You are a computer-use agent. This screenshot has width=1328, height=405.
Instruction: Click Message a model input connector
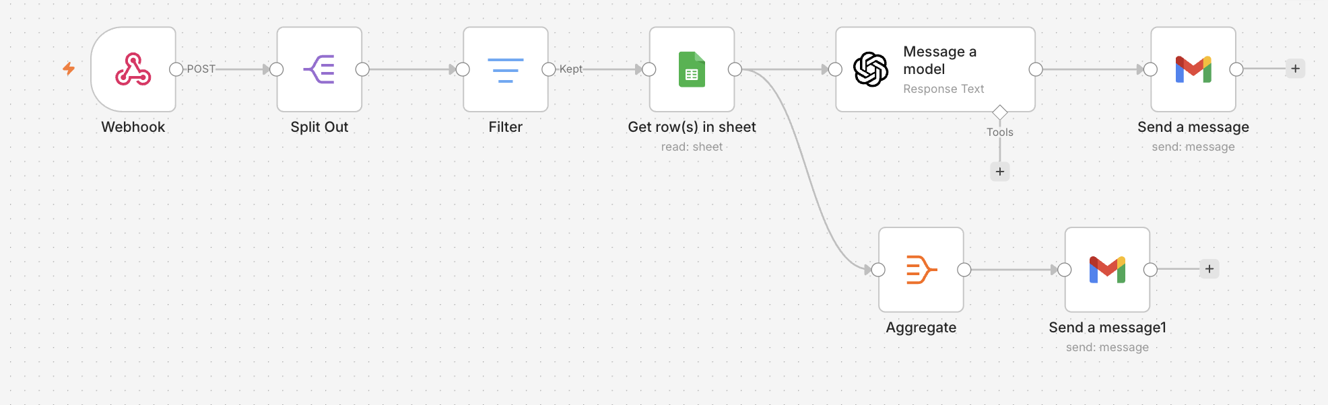tap(835, 69)
